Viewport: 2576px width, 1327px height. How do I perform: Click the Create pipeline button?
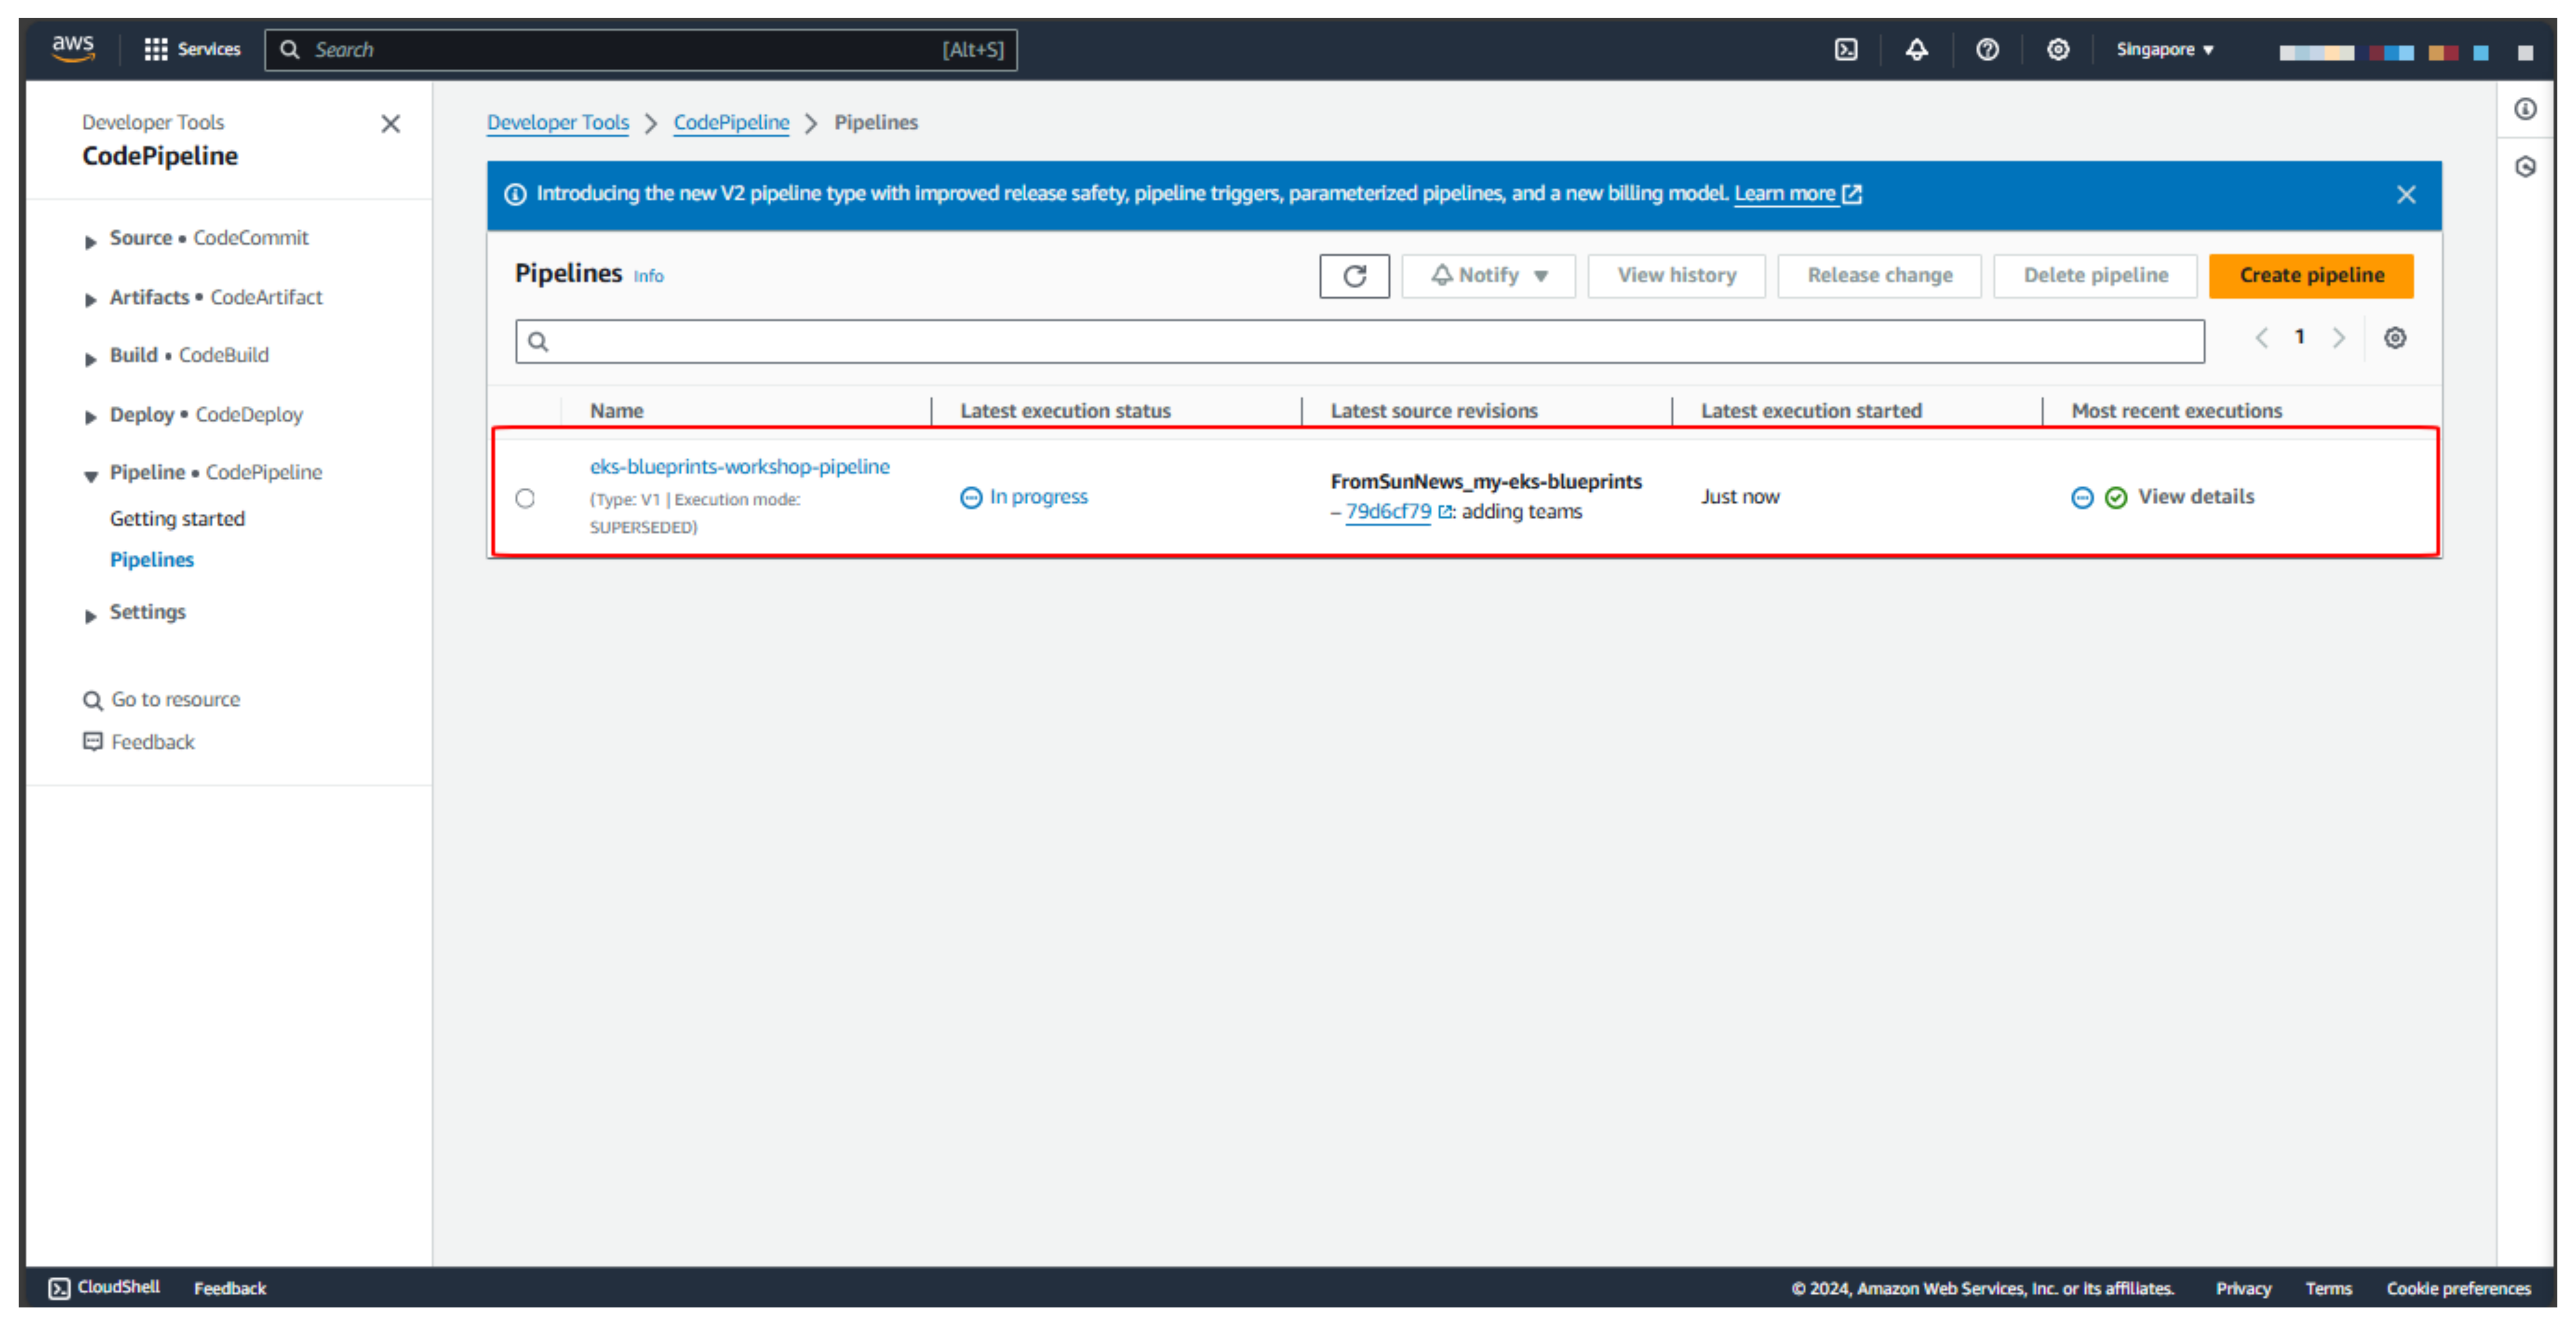(2310, 275)
